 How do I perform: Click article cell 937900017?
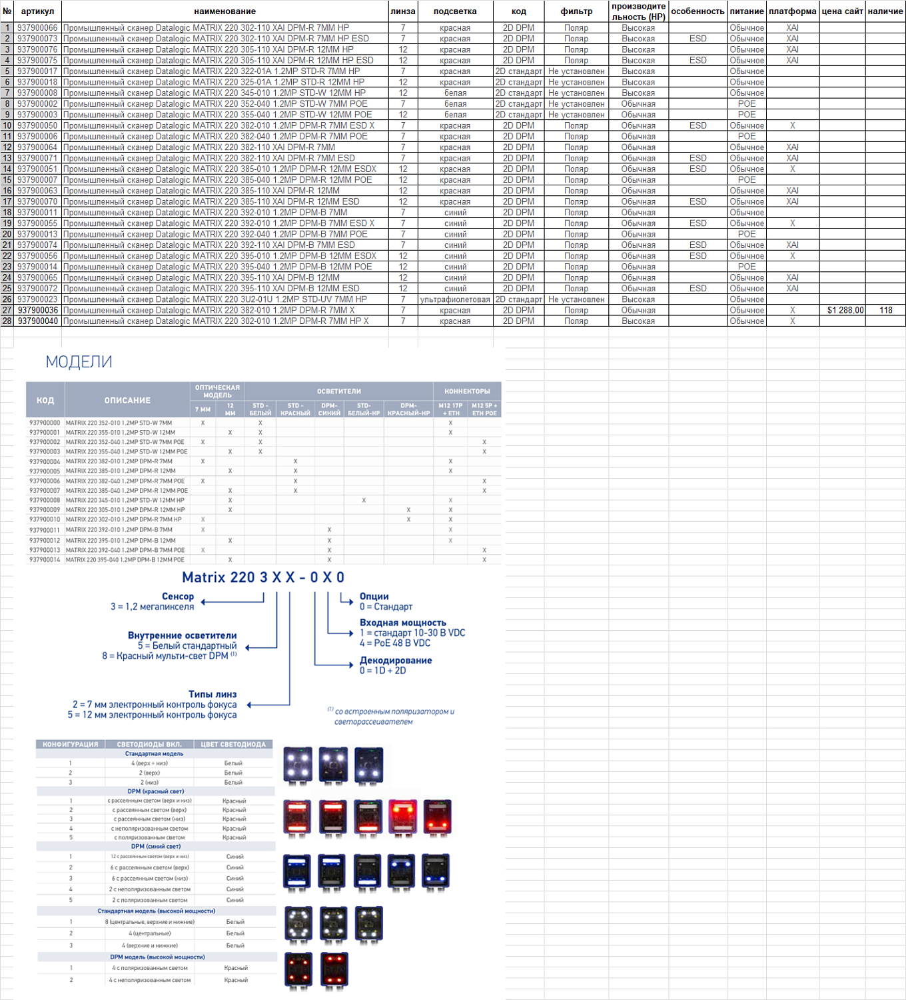[x=38, y=71]
